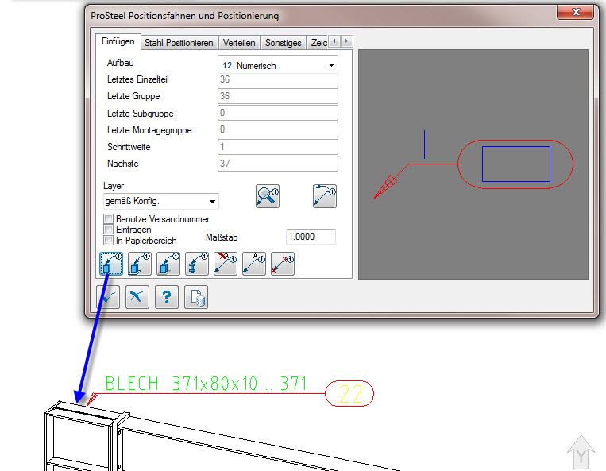Click the Letztes Einzelteil field
606x471 pixels.
click(x=278, y=79)
